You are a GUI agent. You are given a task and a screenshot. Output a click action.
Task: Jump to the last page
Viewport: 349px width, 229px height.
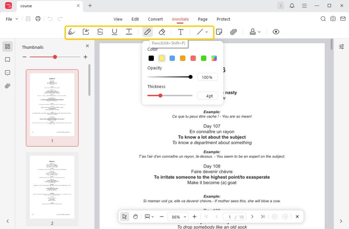pyautogui.click(x=263, y=216)
